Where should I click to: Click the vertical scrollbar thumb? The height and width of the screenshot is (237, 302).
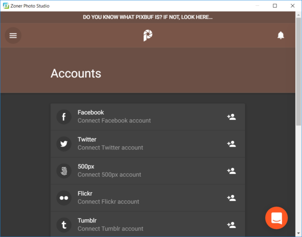(x=299, y=71)
